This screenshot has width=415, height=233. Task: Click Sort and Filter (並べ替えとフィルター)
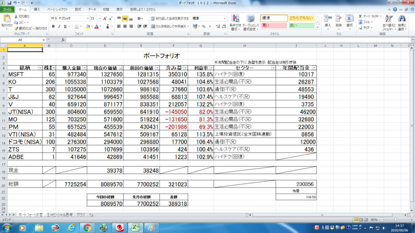(x=389, y=23)
